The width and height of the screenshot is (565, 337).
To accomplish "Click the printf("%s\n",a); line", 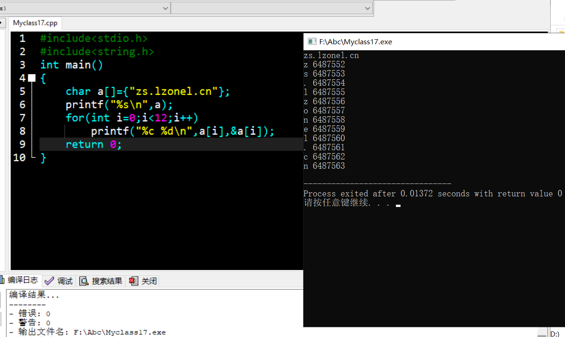I will [119, 105].
